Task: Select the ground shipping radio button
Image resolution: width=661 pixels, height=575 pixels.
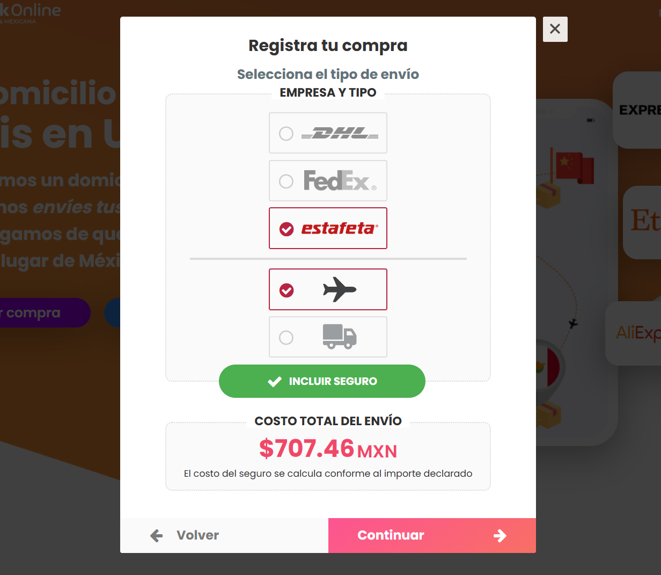Action: coord(286,337)
